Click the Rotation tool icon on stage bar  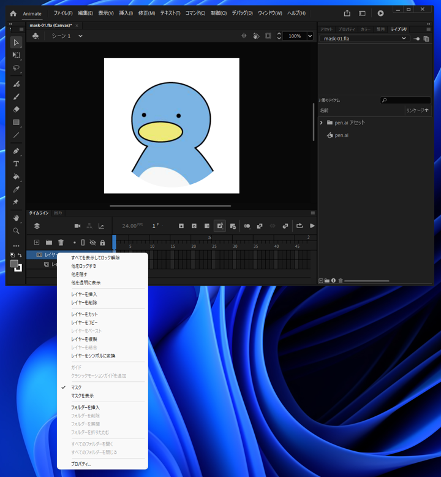coord(256,36)
